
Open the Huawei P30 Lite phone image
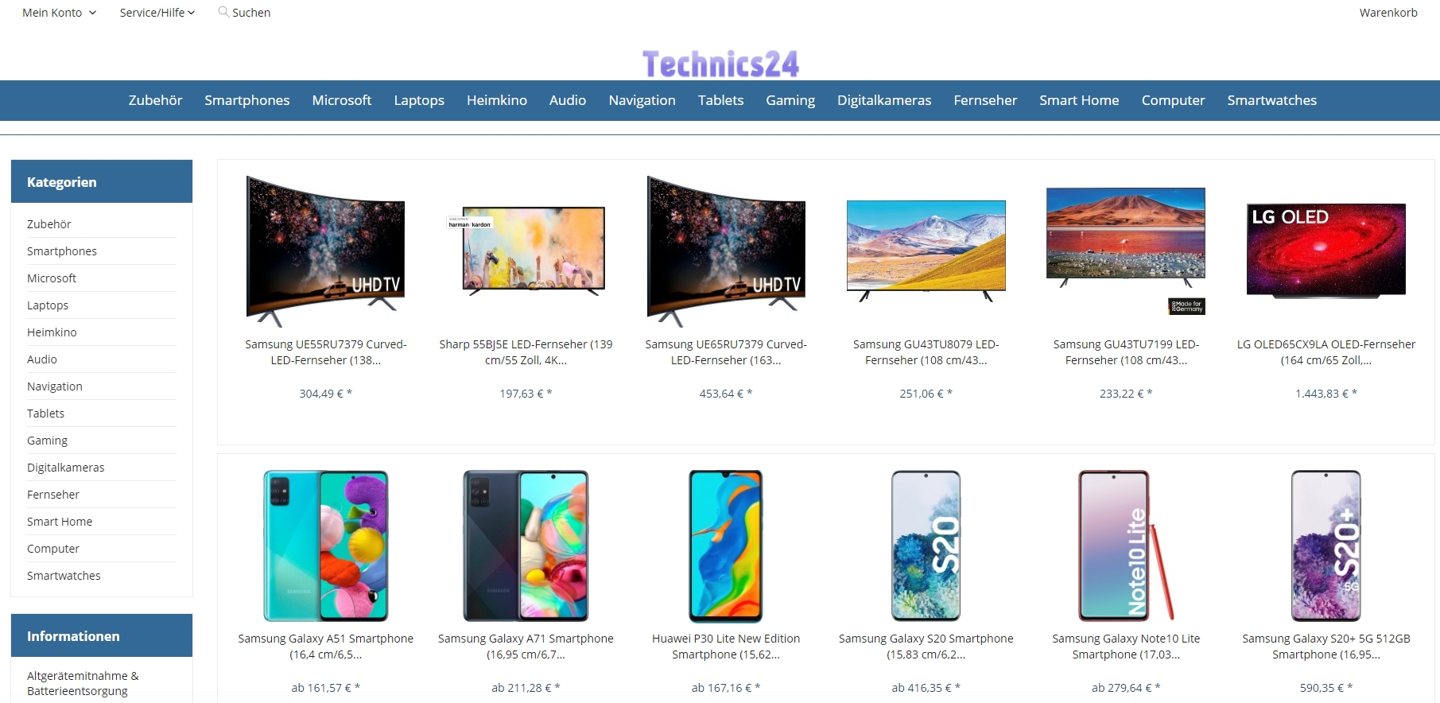point(726,546)
